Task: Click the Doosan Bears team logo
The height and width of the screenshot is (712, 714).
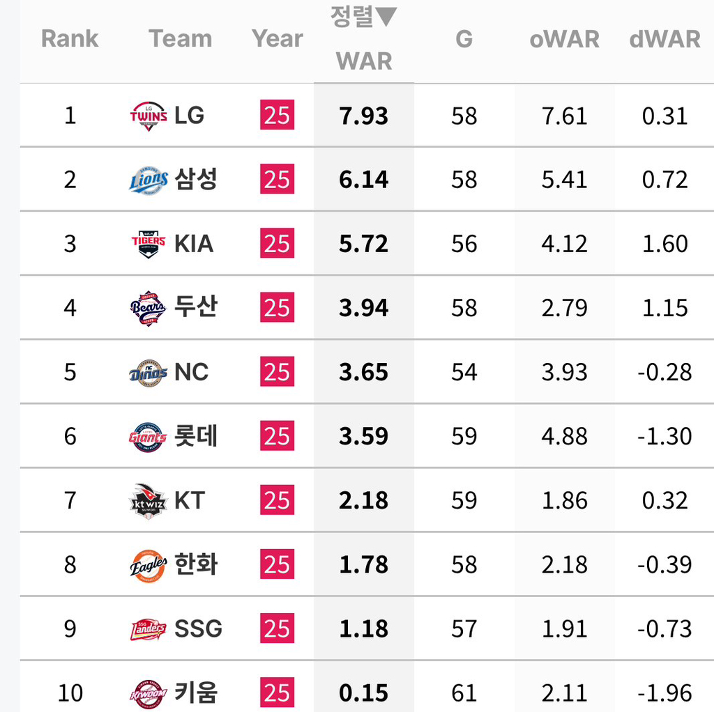Action: (149, 308)
